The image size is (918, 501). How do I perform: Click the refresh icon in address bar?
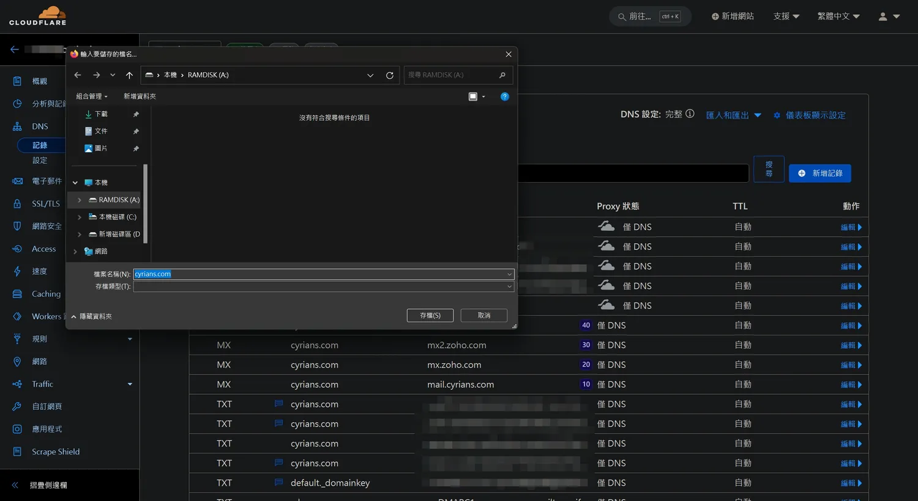coord(389,75)
